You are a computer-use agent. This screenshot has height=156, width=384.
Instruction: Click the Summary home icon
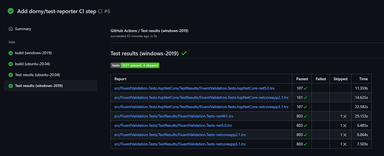pos(11,29)
